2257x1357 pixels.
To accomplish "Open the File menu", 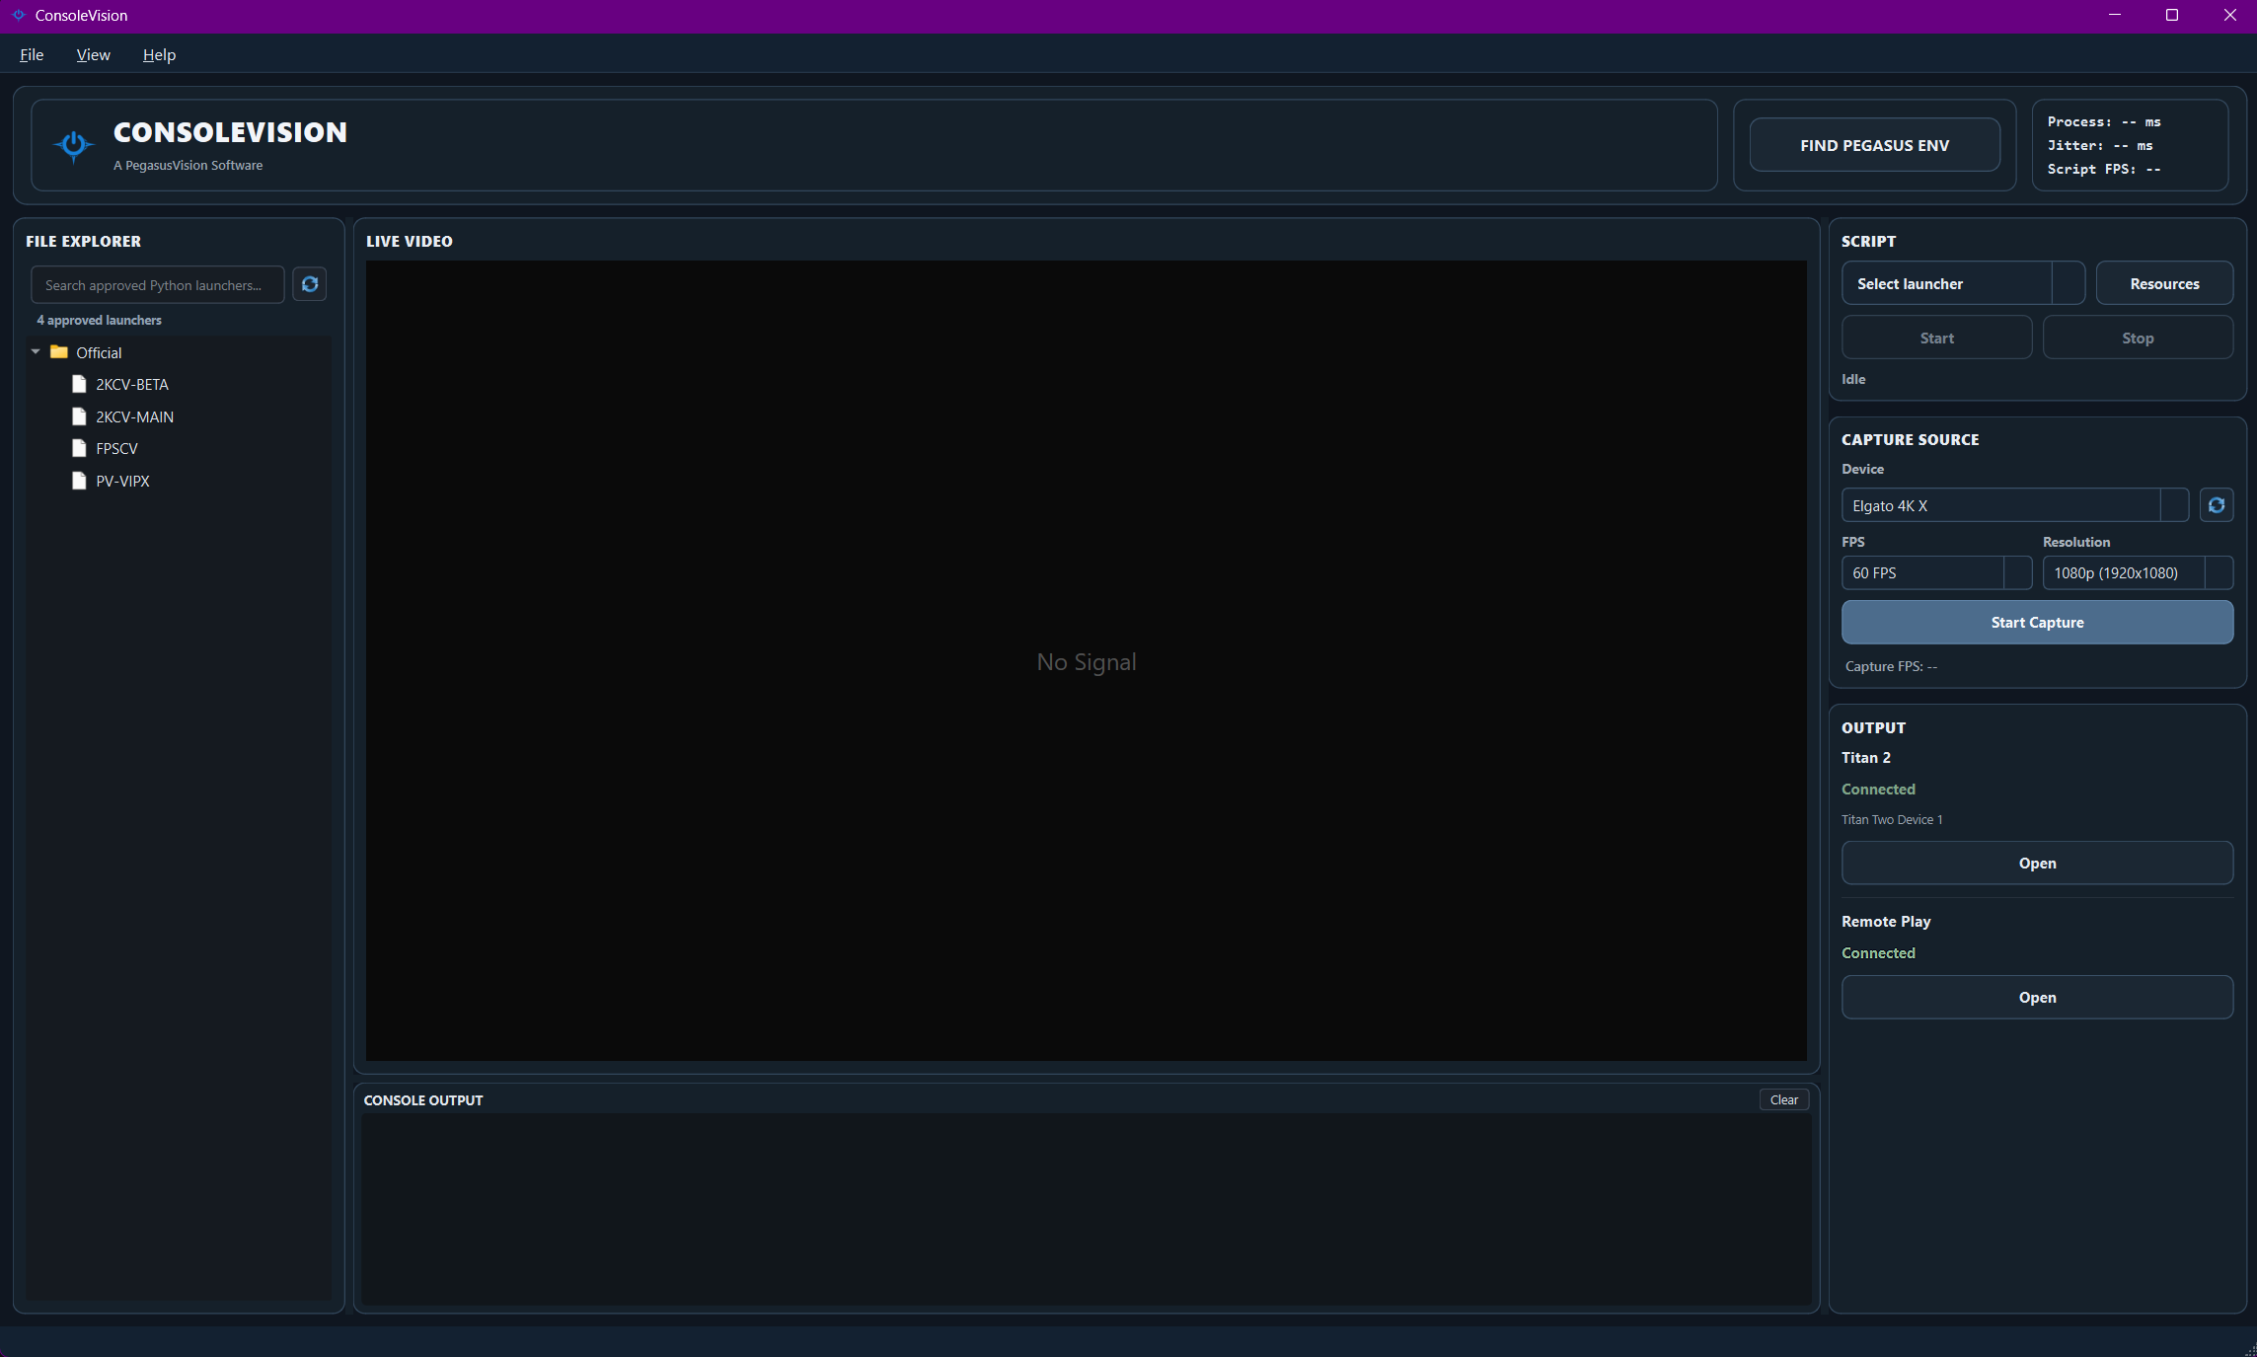I will coord(31,54).
